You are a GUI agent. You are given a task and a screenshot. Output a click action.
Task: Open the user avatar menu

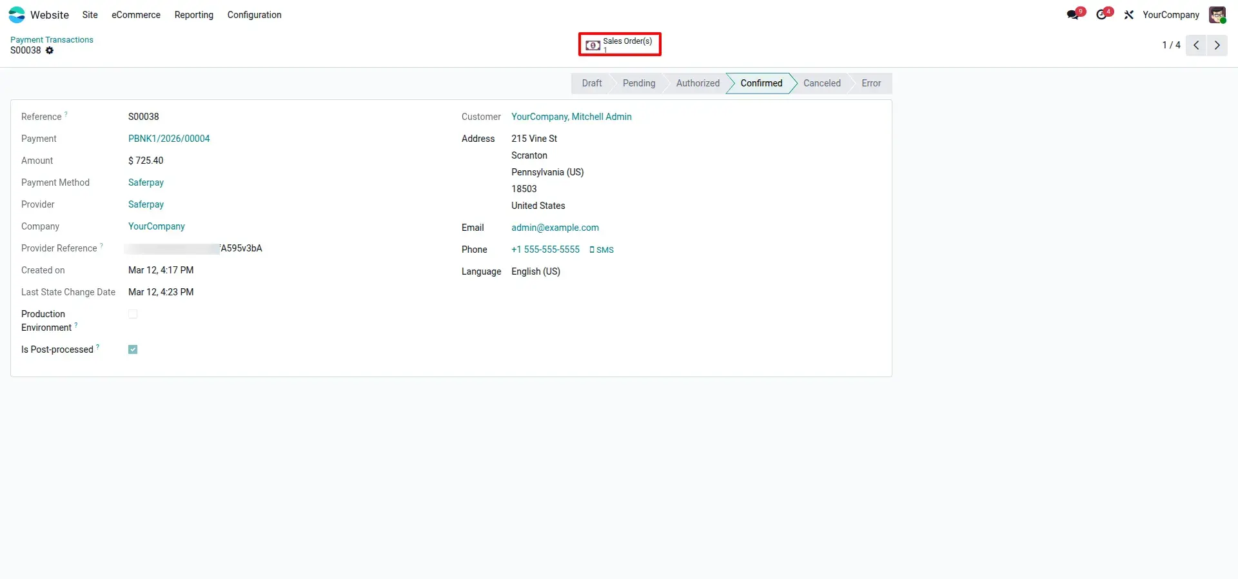point(1217,15)
